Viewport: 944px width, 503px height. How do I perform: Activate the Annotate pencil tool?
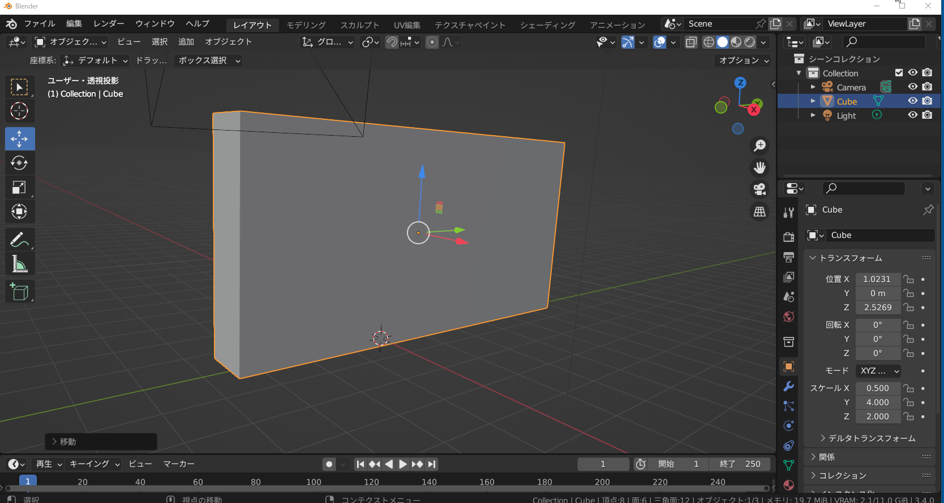20,240
